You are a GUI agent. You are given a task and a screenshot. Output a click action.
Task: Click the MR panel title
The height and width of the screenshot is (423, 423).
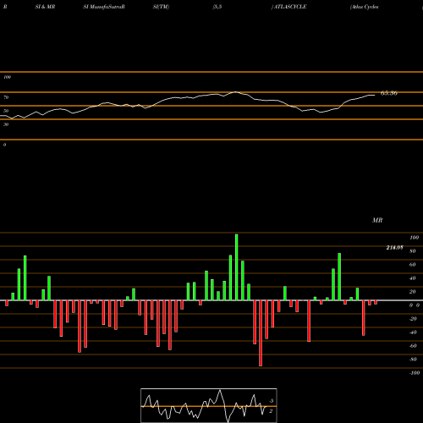tap(377, 220)
